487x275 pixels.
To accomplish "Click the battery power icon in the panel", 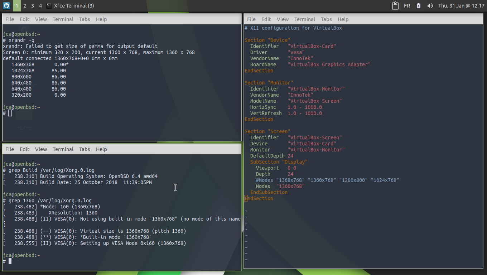I will pos(419,6).
